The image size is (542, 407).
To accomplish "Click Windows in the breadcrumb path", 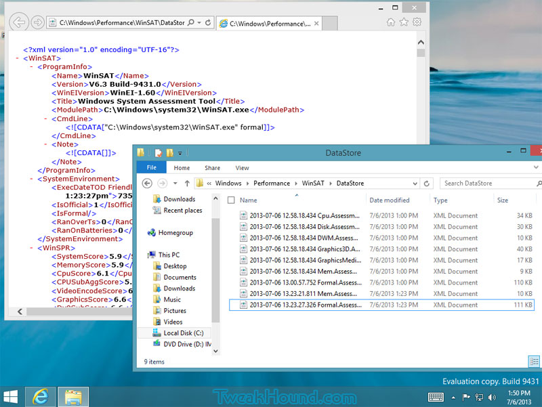I will (228, 183).
